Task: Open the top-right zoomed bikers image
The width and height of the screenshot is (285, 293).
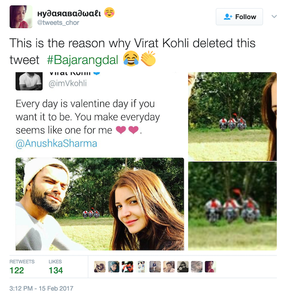Action: coord(232,116)
